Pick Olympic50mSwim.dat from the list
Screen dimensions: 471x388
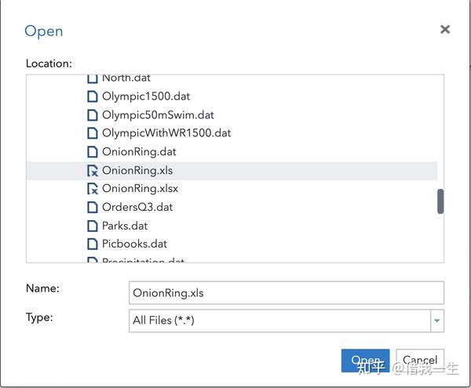[158, 114]
